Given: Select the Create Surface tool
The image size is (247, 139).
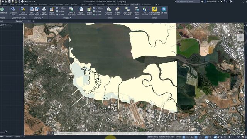Looking at the screenshot, I should click(117, 9).
